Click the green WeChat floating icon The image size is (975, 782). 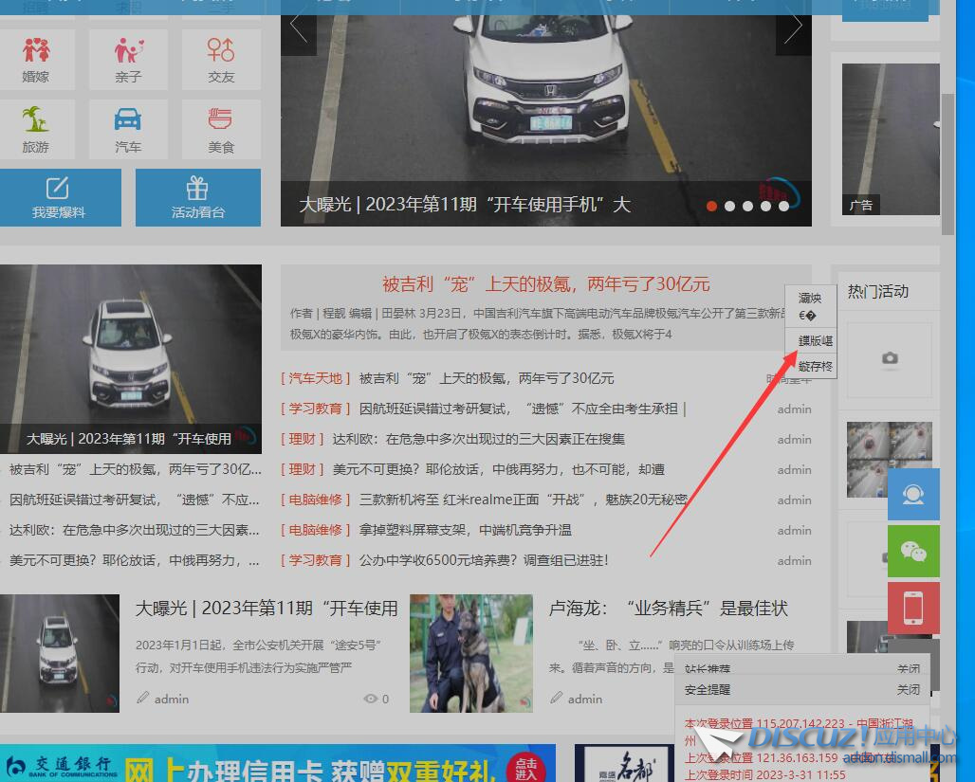tap(913, 552)
